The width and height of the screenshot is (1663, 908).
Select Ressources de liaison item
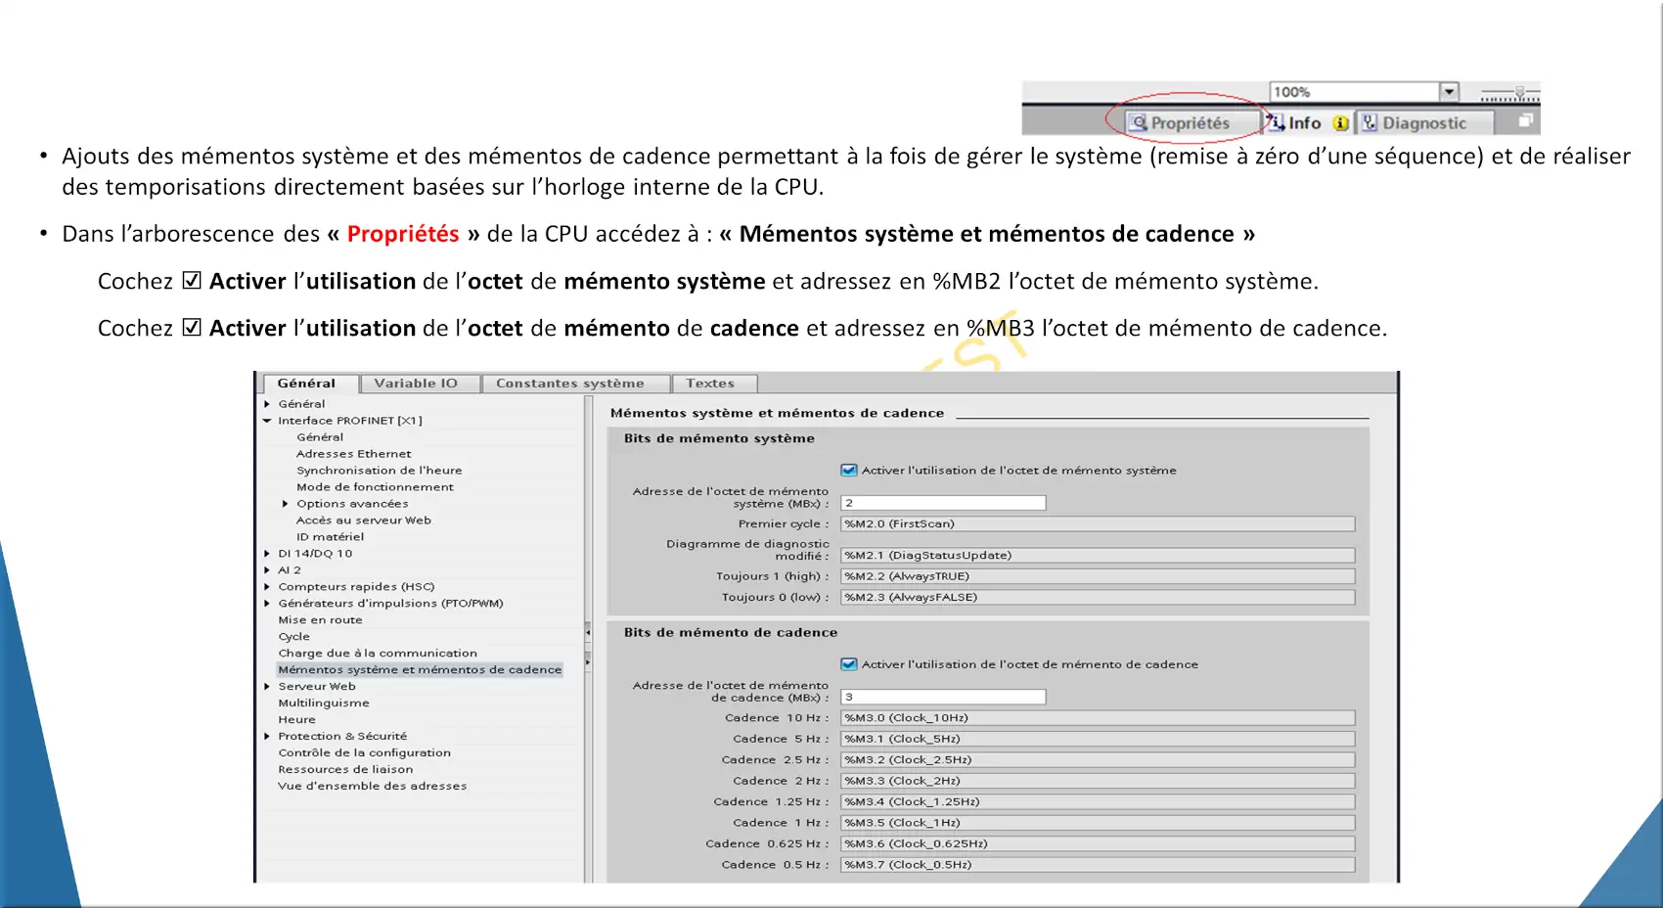coord(345,770)
